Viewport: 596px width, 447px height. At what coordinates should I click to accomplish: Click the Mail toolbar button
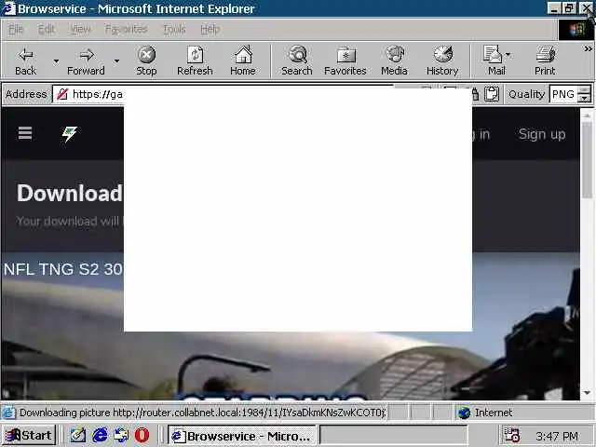pos(494,61)
